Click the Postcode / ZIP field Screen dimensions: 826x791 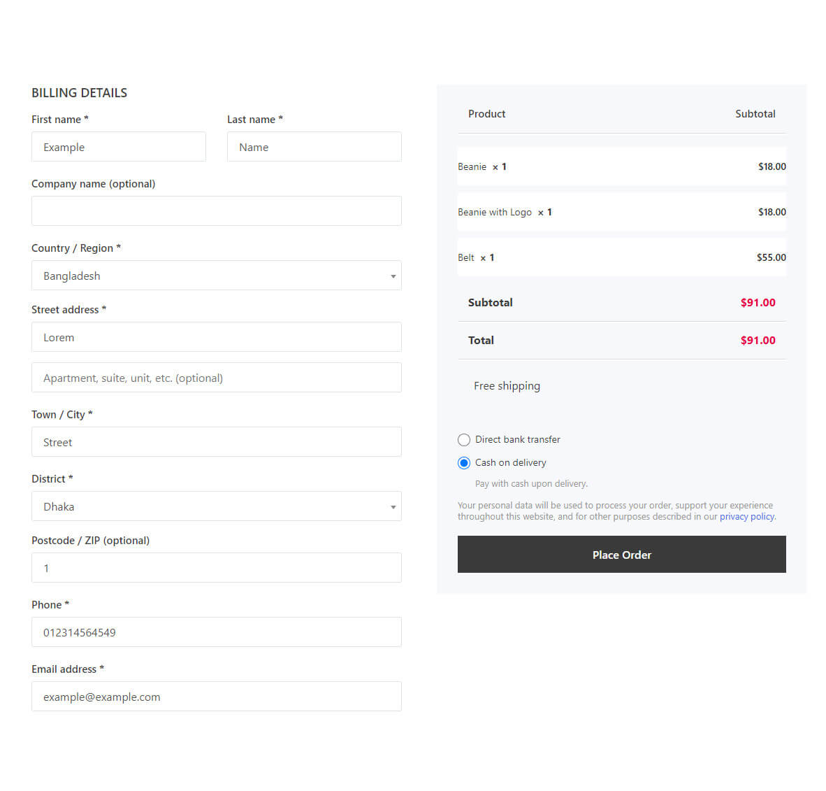(x=217, y=569)
